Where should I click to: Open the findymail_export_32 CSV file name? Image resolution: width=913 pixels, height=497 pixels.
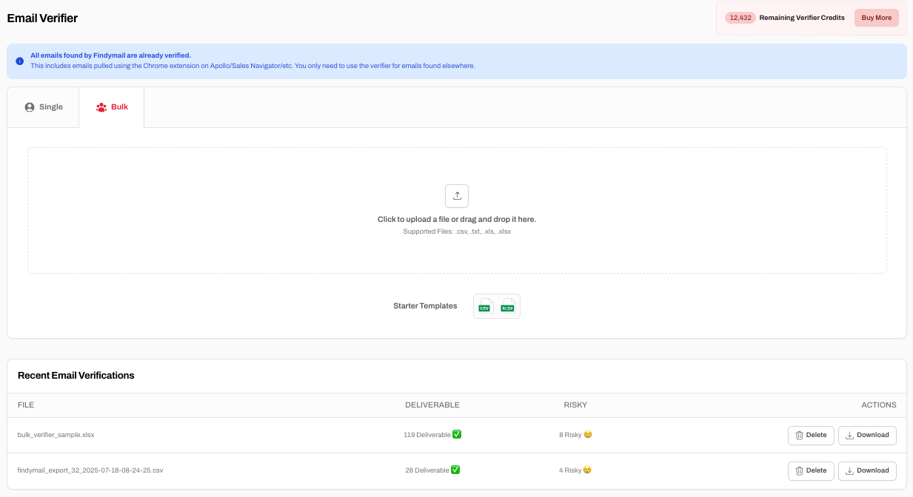[x=90, y=470]
